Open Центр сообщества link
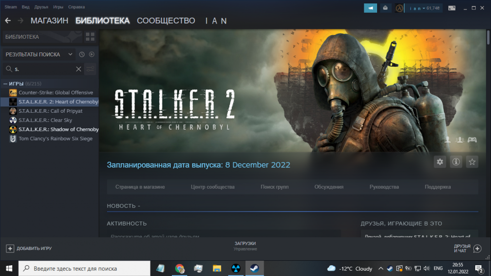This screenshot has width=491, height=276. 213,187
